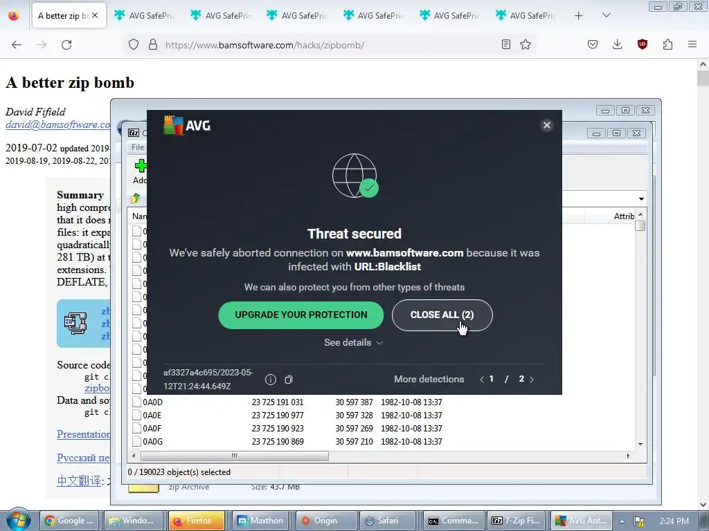This screenshot has width=709, height=531.
Task: Open the File menu in 7-Zip
Action: coord(138,147)
